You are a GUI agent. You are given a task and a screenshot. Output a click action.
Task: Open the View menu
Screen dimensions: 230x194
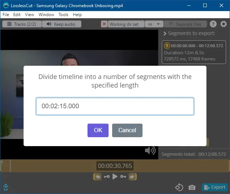[x=30, y=15]
